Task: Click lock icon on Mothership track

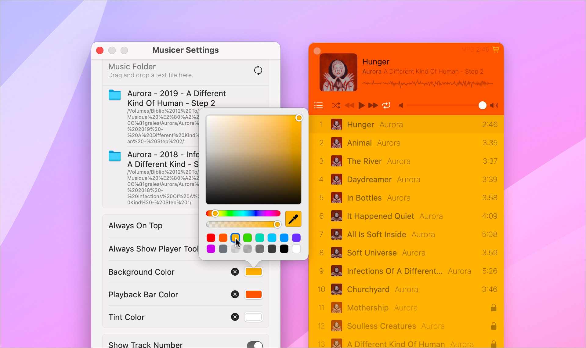Action: click(x=494, y=307)
